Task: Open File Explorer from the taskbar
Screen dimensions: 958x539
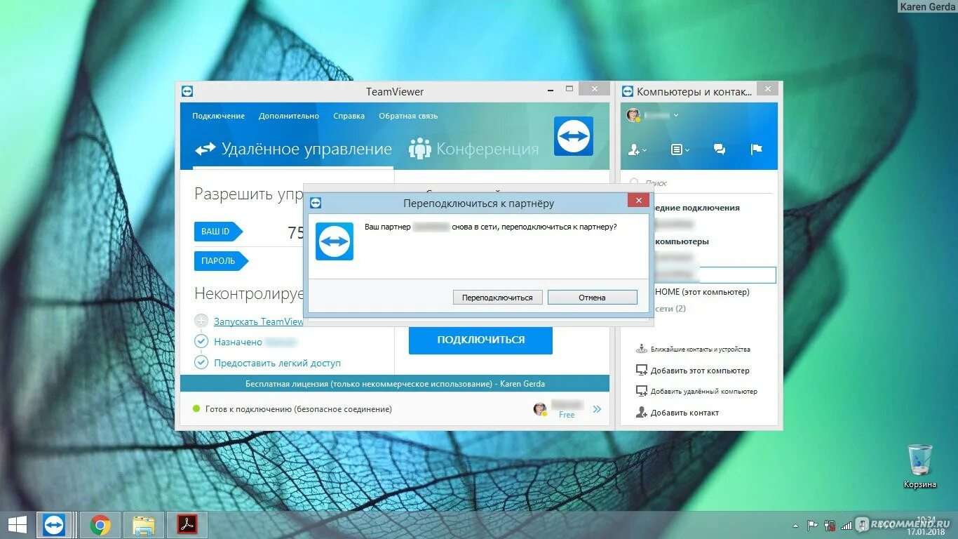Action: 144,525
